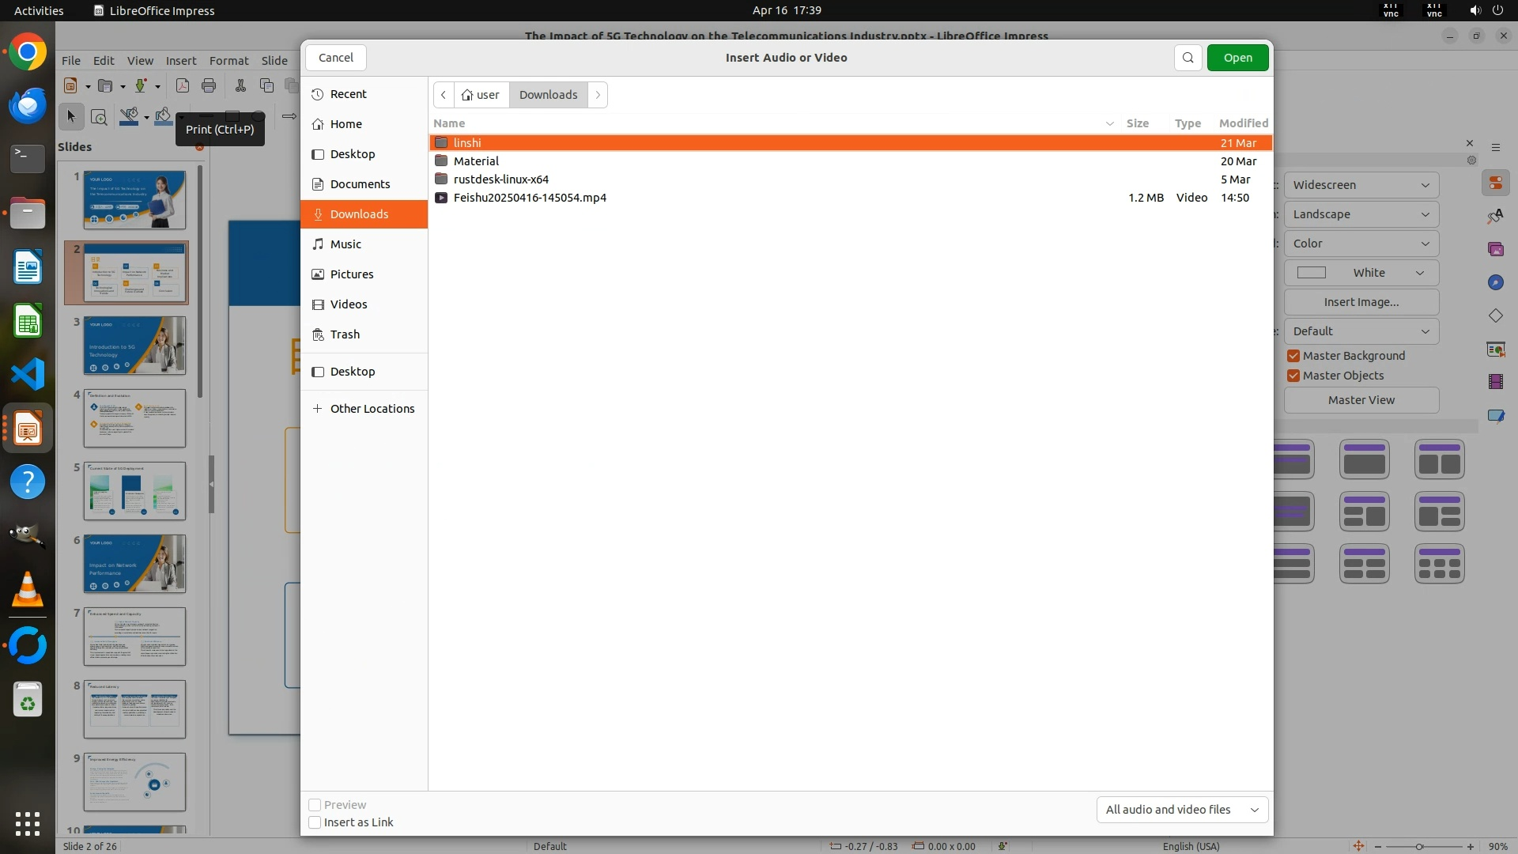Click the cut scissors icon
Image resolution: width=1518 pixels, height=854 pixels.
(x=240, y=86)
